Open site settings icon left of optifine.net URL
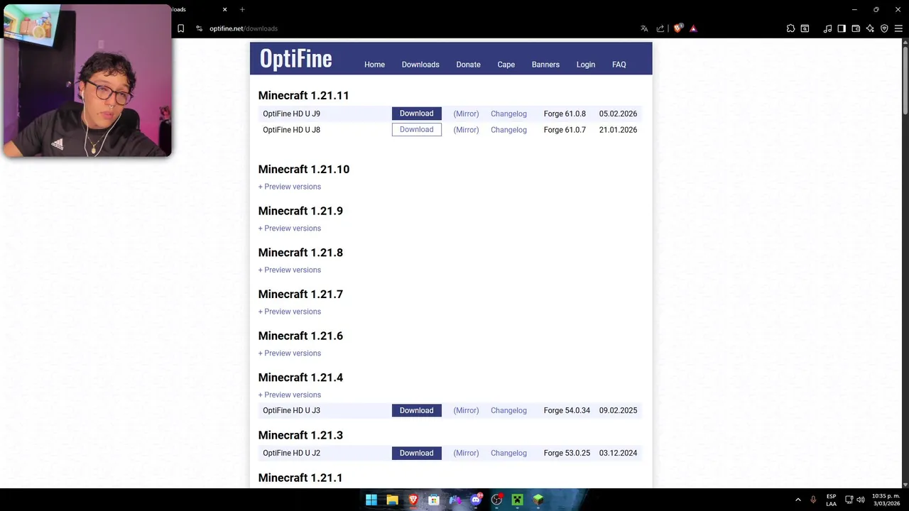This screenshot has width=909, height=511. (200, 28)
